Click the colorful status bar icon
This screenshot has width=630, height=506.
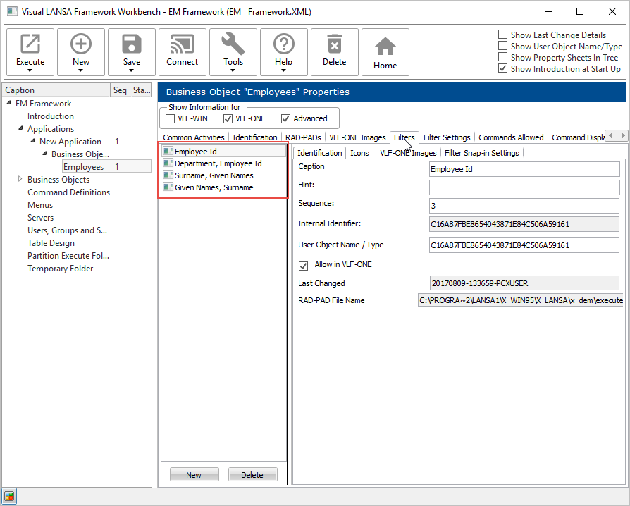click(9, 496)
